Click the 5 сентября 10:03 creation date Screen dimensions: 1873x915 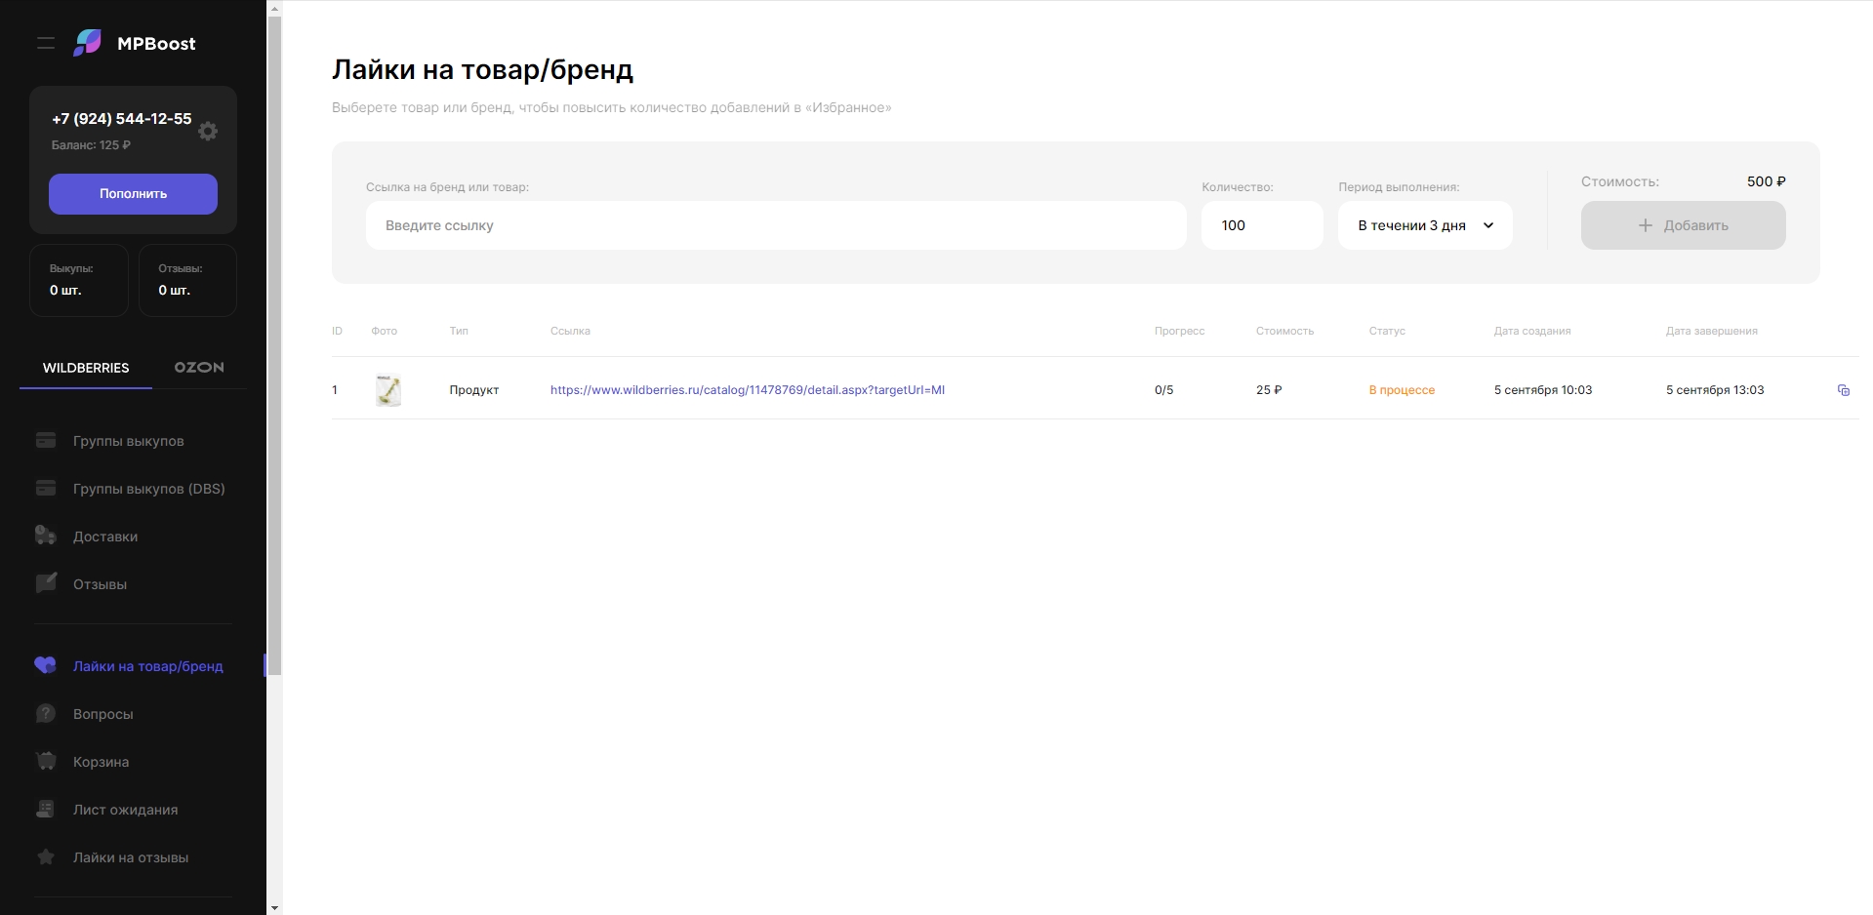[1543, 390]
